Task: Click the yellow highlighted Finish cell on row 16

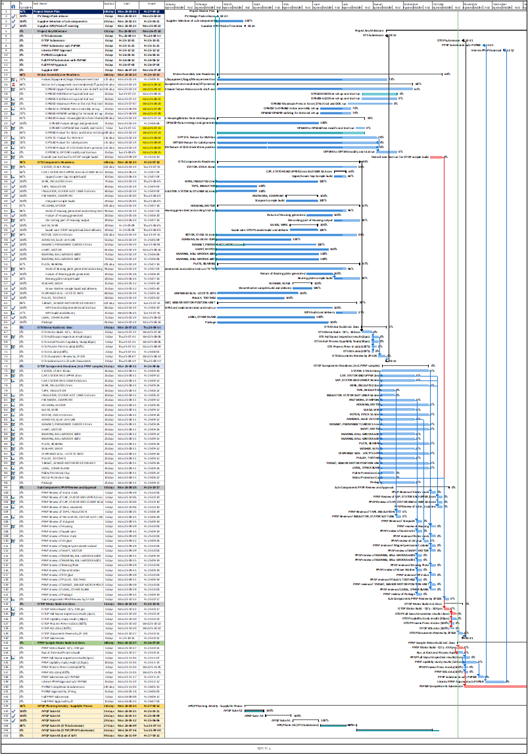Action: [x=152, y=84]
